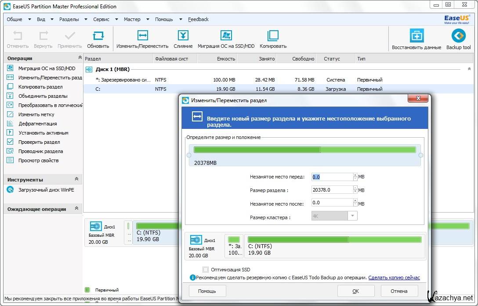Open the Сервис menu
478x306 pixels.
tap(101, 19)
